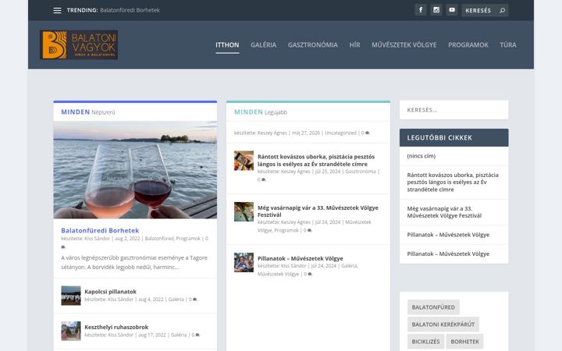
Task: Open sidebar article Még vasárnapig vár a 33.
Action: [x=444, y=212]
